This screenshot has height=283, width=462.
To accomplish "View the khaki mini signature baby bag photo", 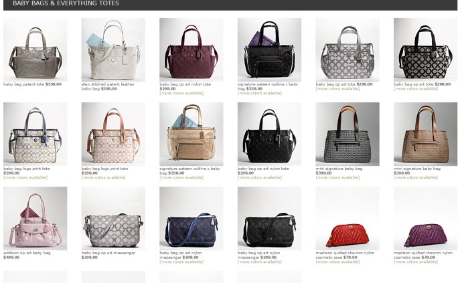I will (425, 134).
